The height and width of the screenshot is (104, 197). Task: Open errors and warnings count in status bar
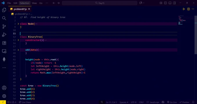(x=12, y=102)
